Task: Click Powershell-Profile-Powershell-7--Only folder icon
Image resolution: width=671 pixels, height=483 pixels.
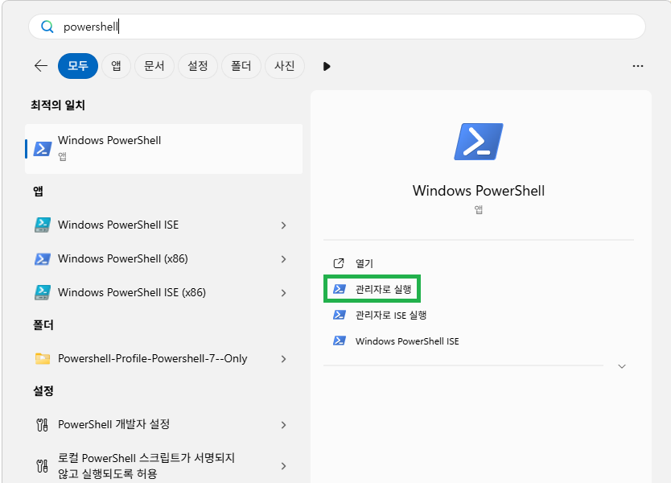Action: (43, 358)
